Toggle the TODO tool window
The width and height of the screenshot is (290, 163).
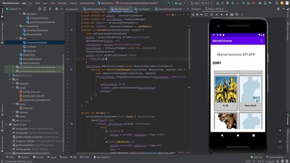tap(10, 157)
